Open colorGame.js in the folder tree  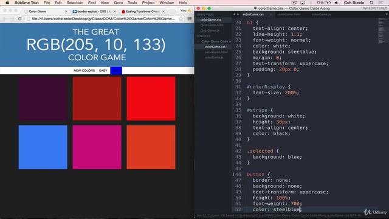[214, 57]
